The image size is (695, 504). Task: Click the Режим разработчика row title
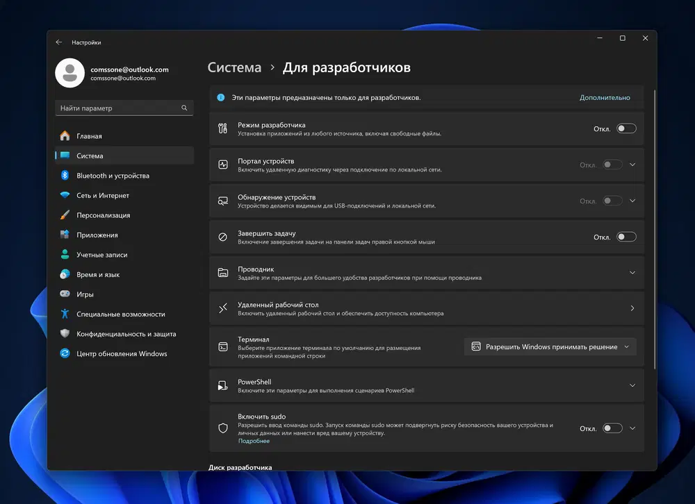[272, 125]
